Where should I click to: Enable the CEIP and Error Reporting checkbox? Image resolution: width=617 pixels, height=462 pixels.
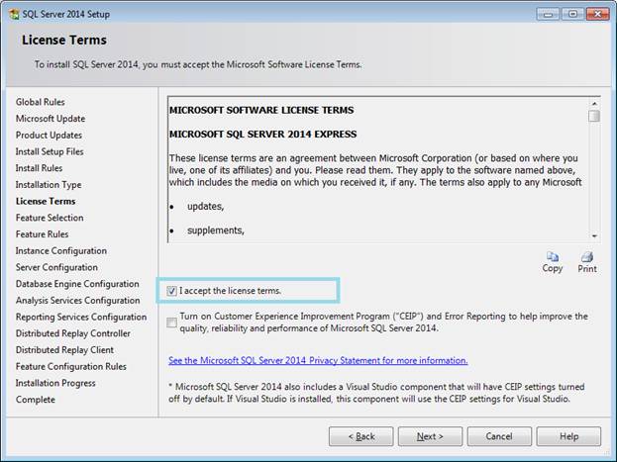click(171, 323)
